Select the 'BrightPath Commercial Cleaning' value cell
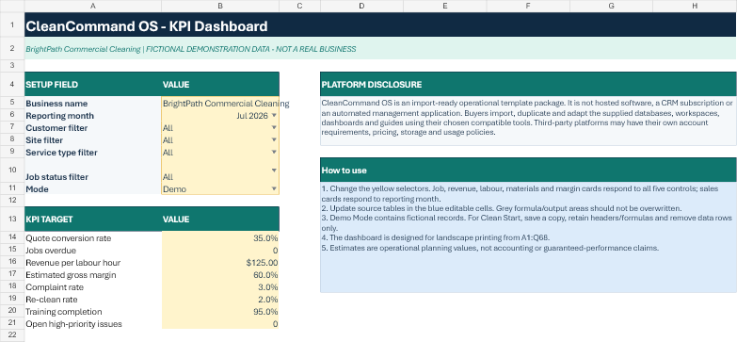This screenshot has height=342, width=737. point(220,103)
